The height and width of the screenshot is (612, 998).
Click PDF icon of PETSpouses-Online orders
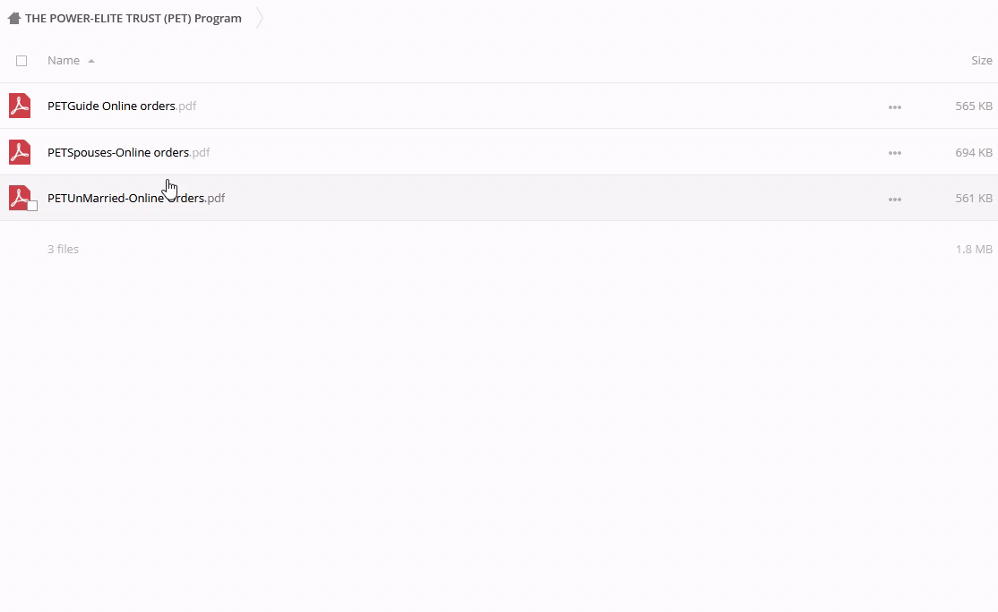[20, 152]
